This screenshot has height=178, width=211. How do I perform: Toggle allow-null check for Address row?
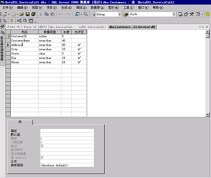[x=79, y=45]
